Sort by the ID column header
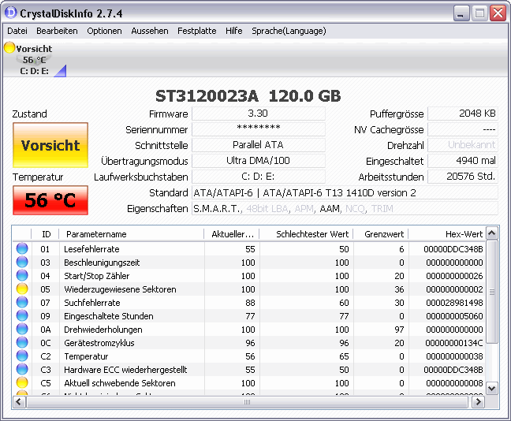The width and height of the screenshot is (511, 421). (46, 234)
